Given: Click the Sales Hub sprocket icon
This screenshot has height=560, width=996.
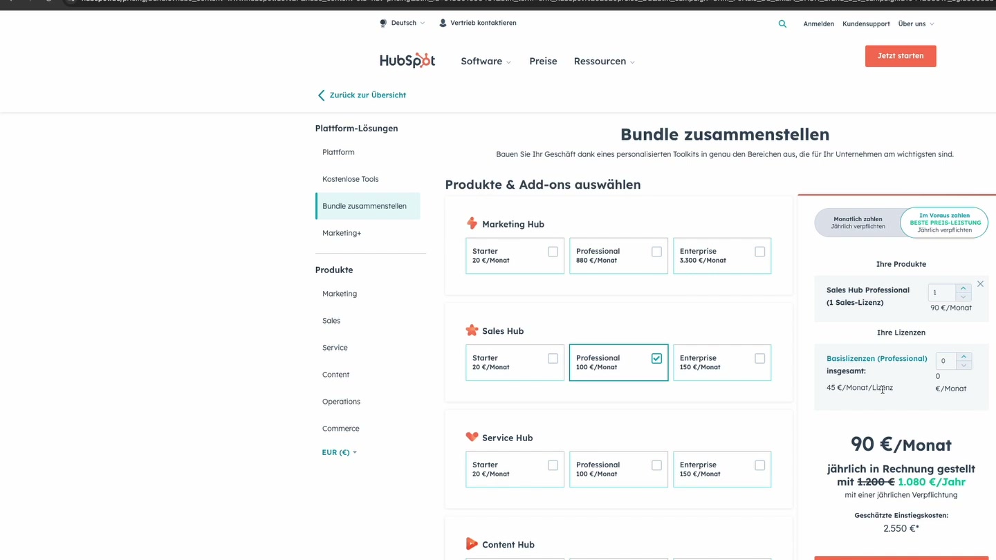Looking at the screenshot, I should coord(472,330).
